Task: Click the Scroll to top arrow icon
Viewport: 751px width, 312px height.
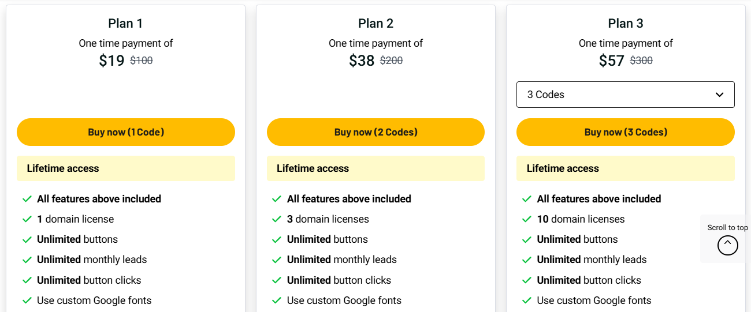Action: (x=727, y=245)
